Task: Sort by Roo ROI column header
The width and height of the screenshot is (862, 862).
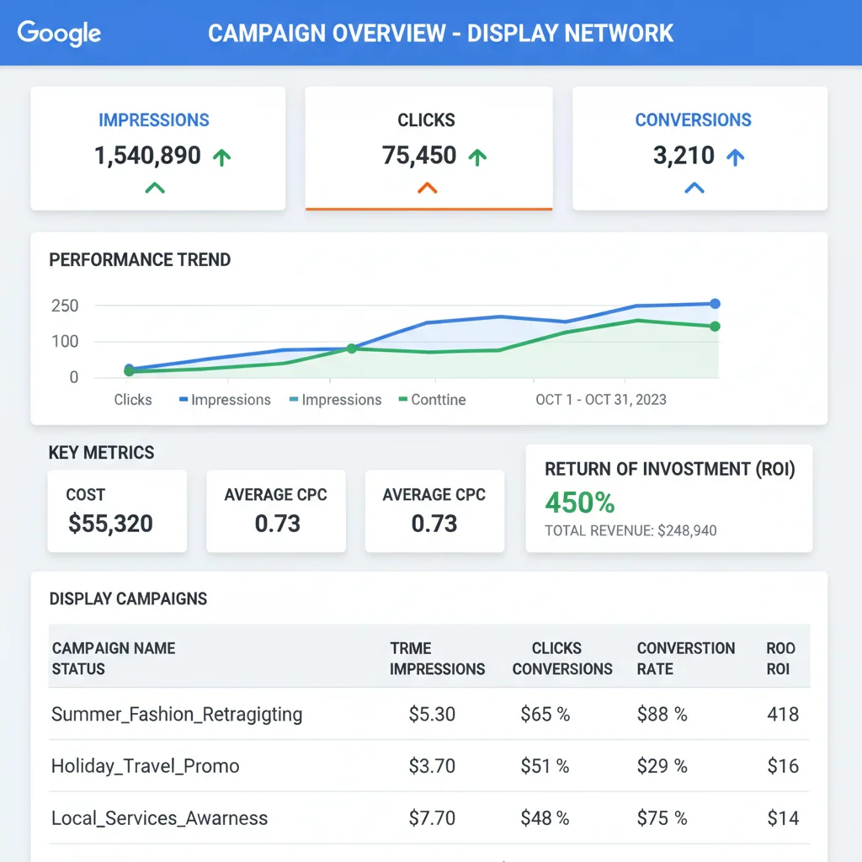Action: point(780,658)
